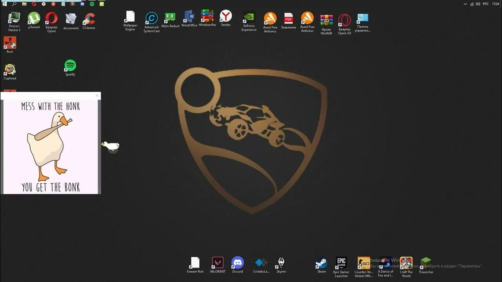This screenshot has width=502, height=282.
Task: Open File Explorer from the taskbar
Action: (x=24, y=4)
